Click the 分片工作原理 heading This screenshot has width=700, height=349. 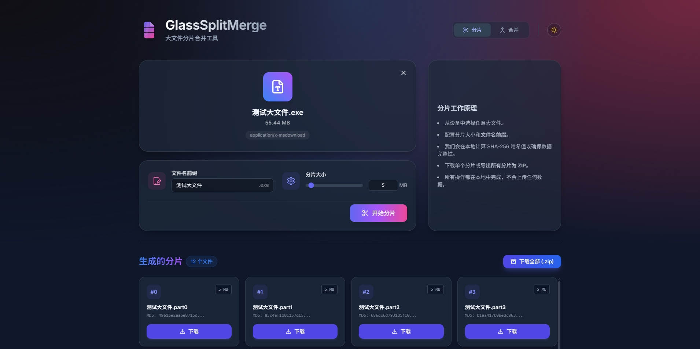pos(457,108)
